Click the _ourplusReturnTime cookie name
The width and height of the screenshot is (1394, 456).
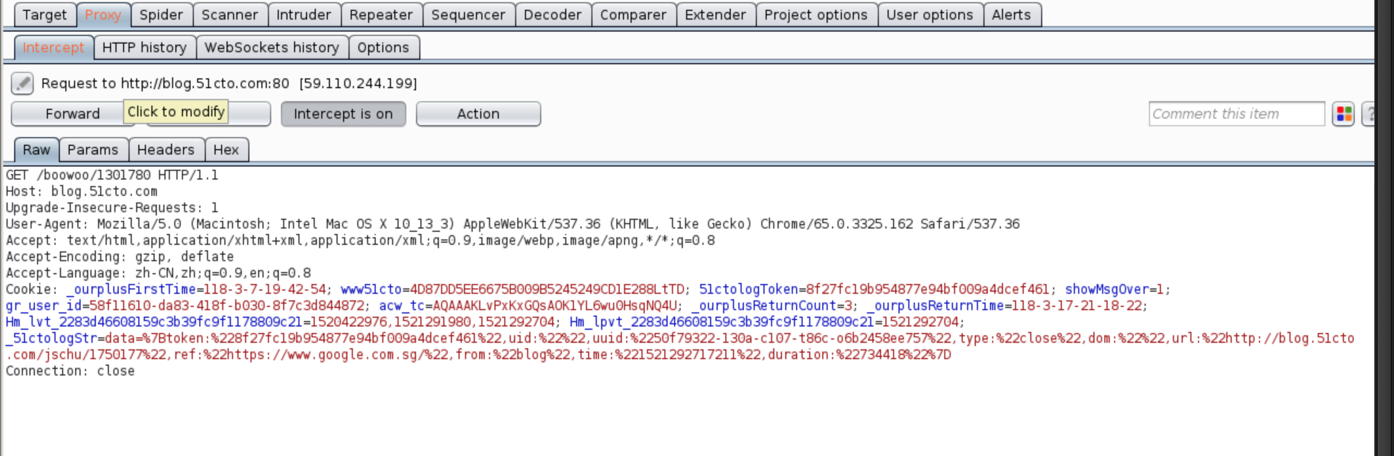pos(936,306)
